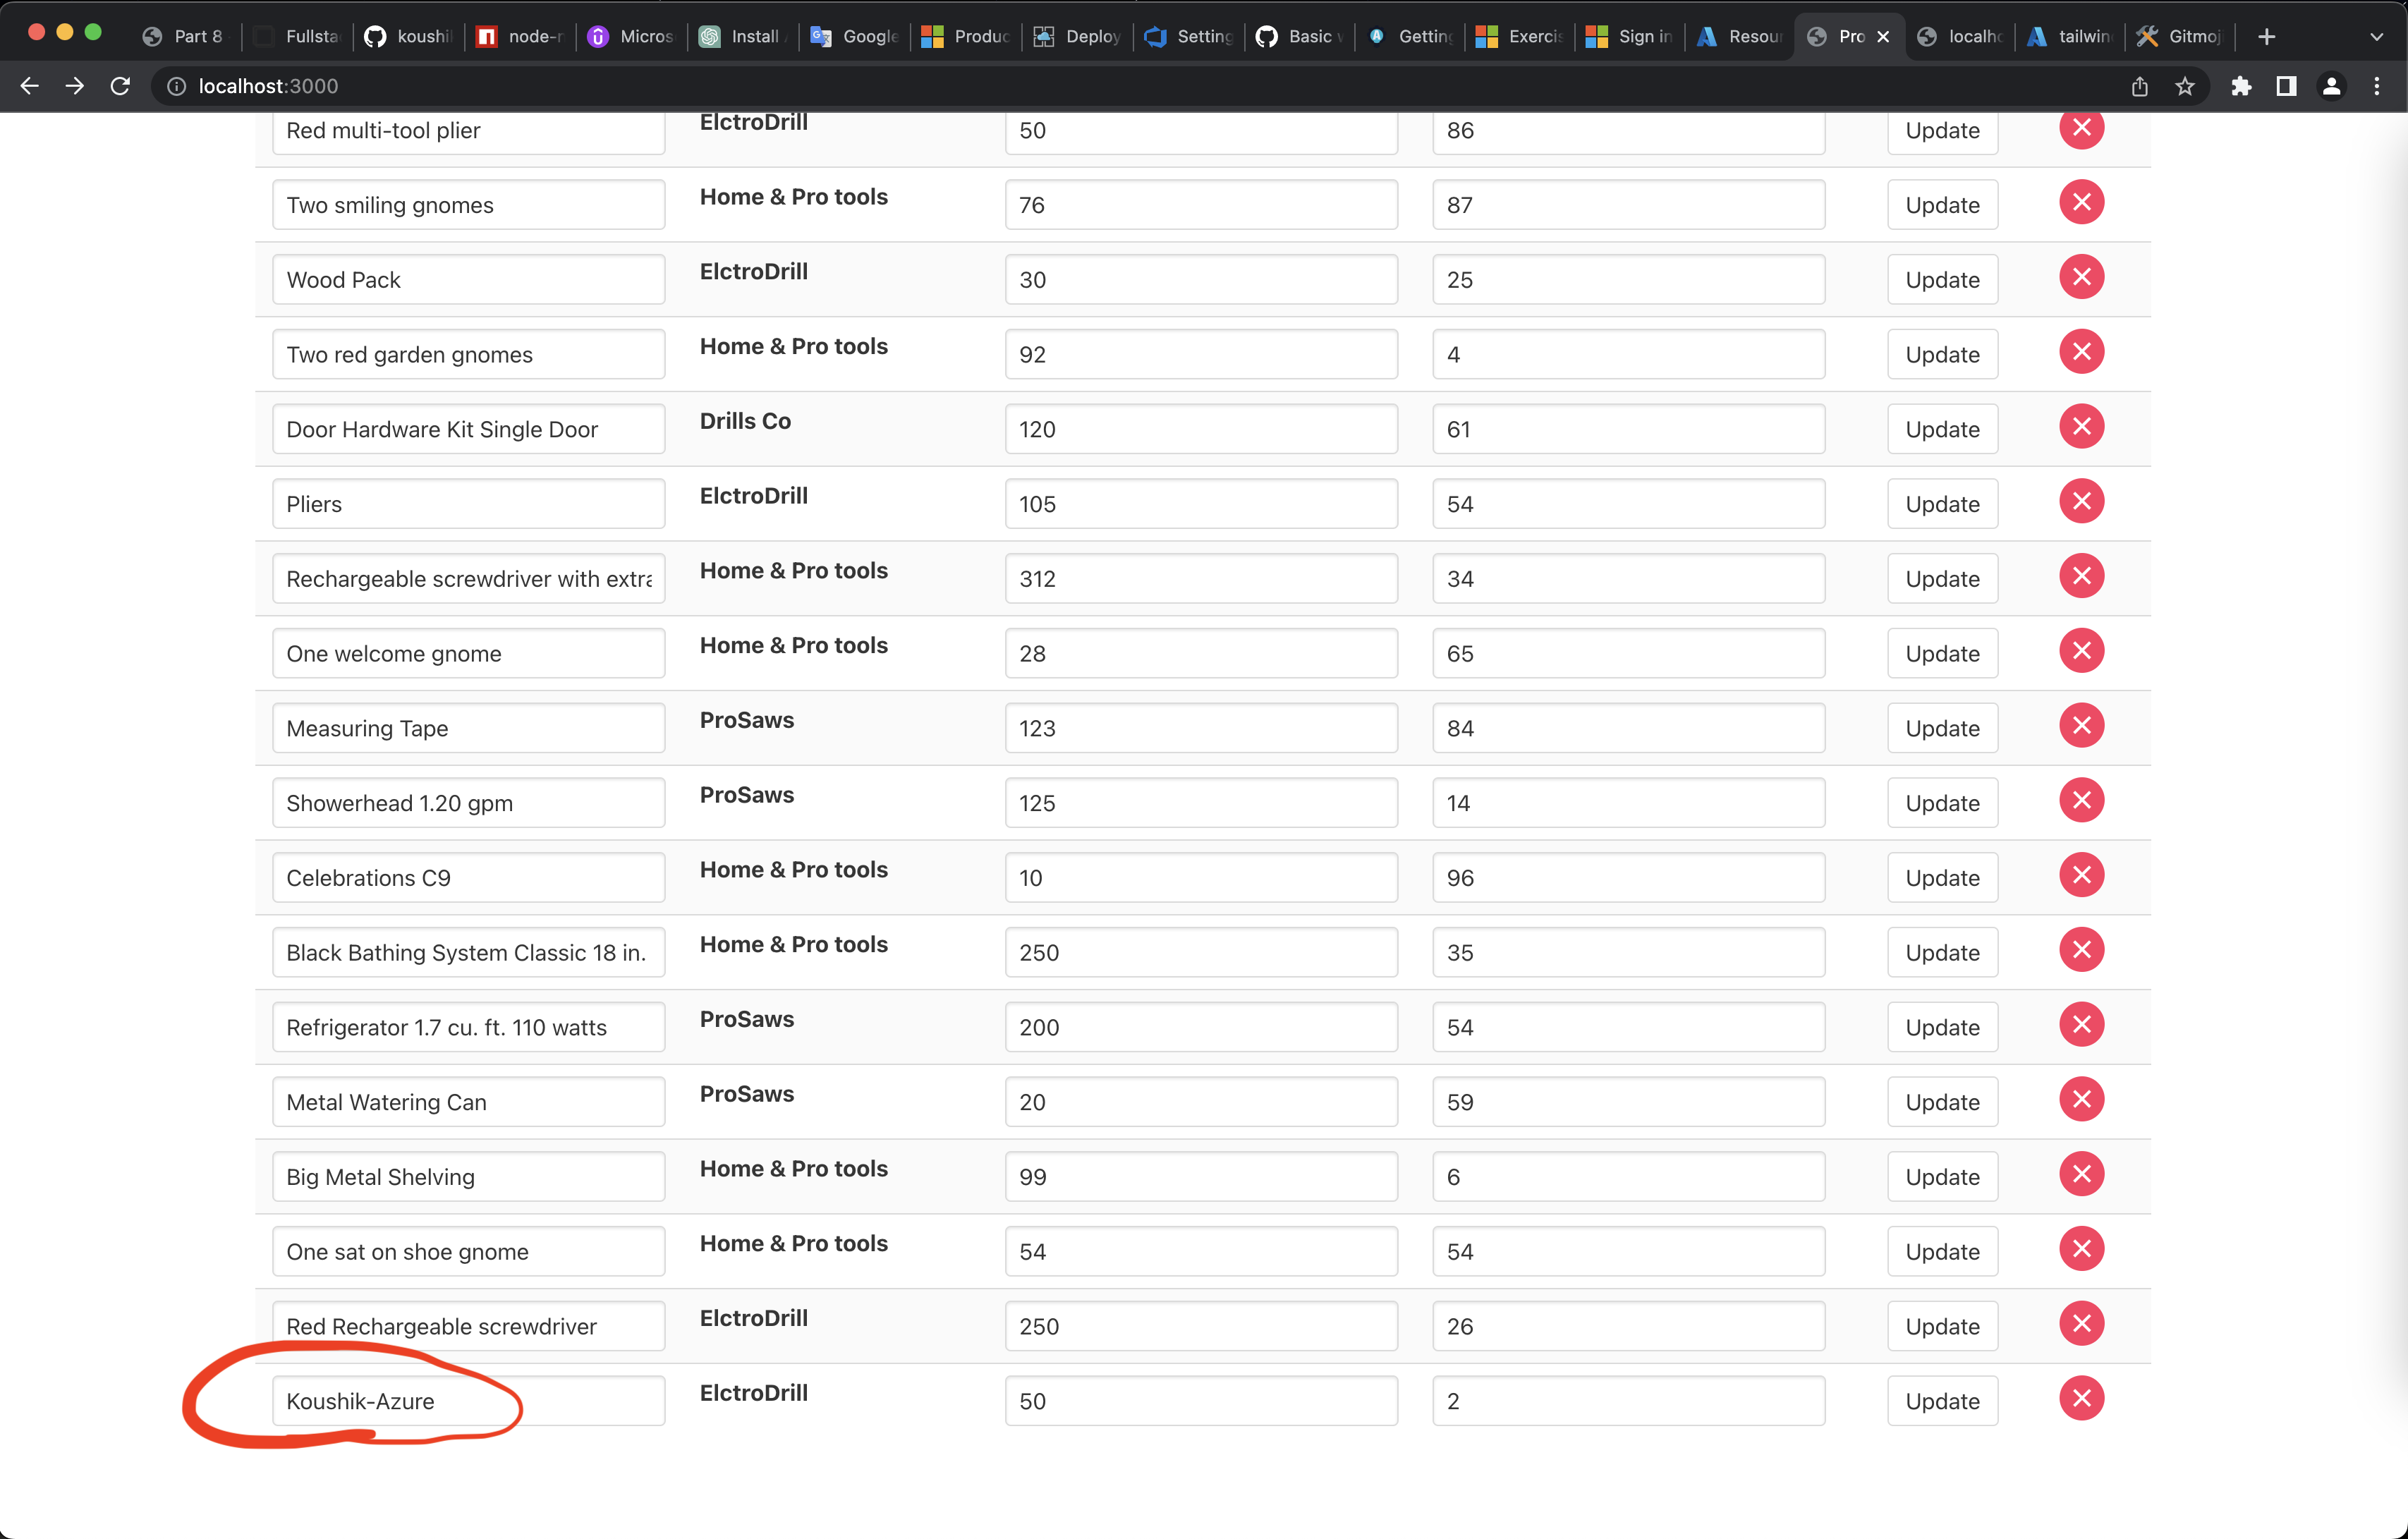The width and height of the screenshot is (2408, 1539).
Task: Delete the Wood Pack entry
Action: click(x=2081, y=277)
